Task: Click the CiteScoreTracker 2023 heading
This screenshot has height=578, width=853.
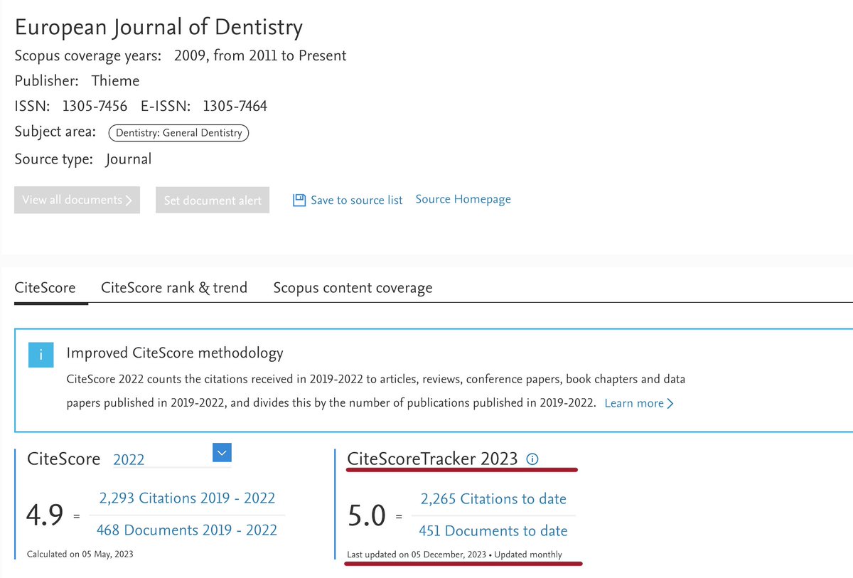Action: [x=432, y=459]
